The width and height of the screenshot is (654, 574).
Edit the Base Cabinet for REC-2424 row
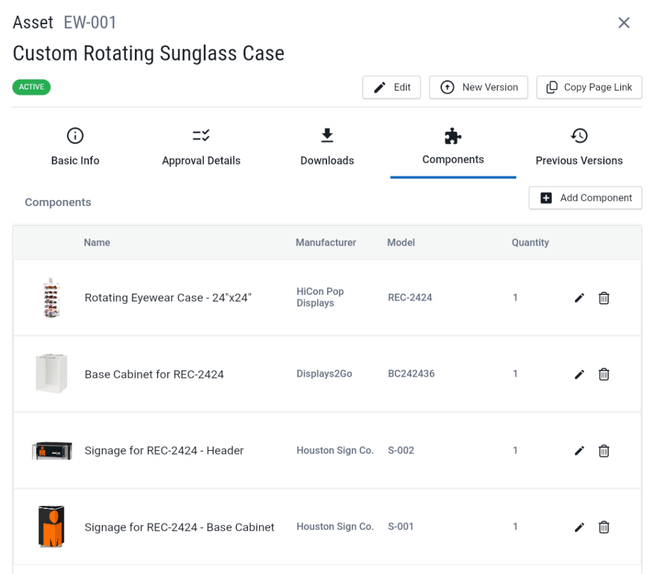coord(579,375)
